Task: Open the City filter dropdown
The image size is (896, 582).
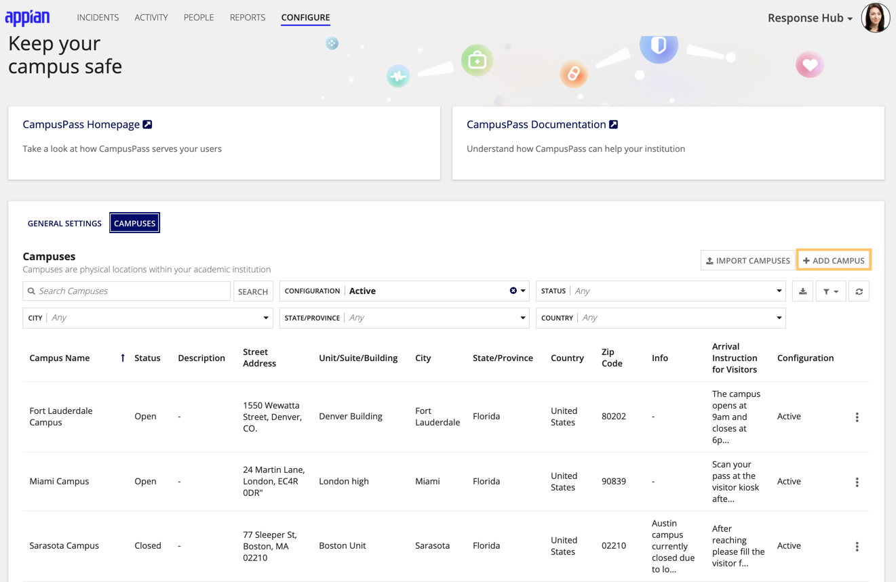Action: pyautogui.click(x=148, y=318)
